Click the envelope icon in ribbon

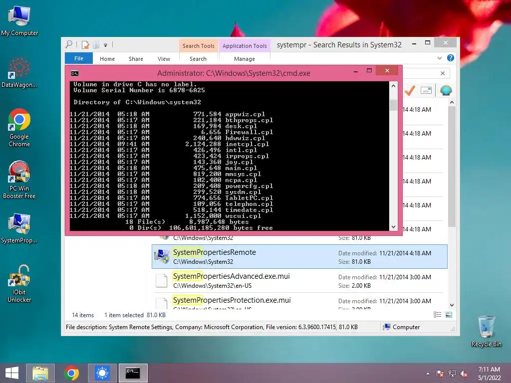[x=426, y=90]
